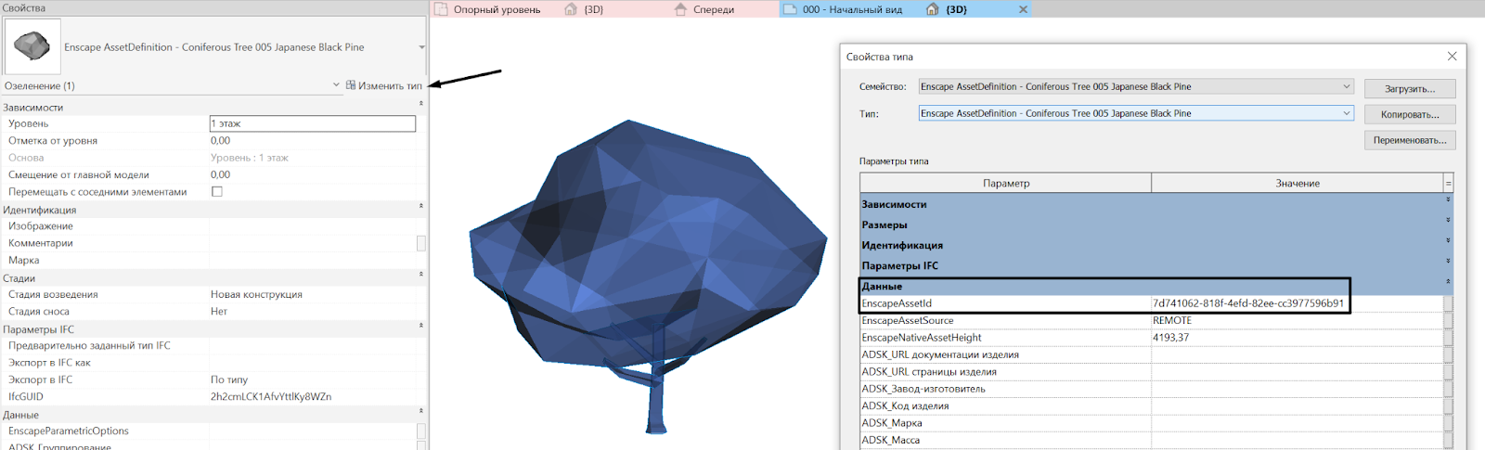This screenshot has width=1485, height=450.
Task: Collapse the Идентификация section in Свойства panel
Action: coord(420,208)
